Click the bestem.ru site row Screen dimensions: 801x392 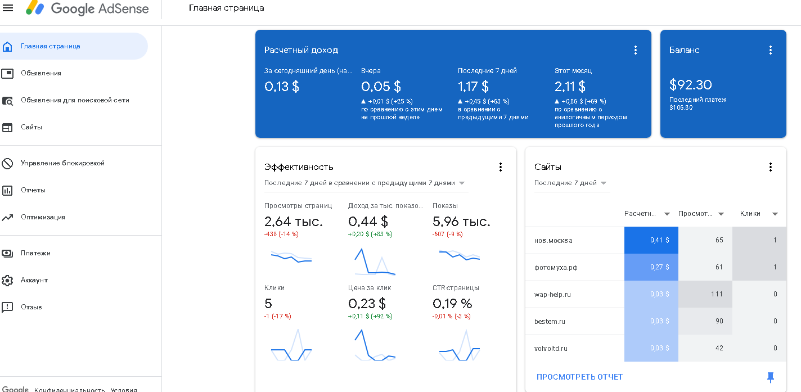[x=656, y=321]
